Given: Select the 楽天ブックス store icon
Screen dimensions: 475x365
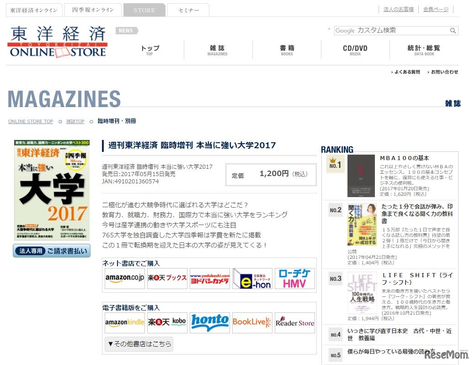Looking at the screenshot, I should point(167,278).
